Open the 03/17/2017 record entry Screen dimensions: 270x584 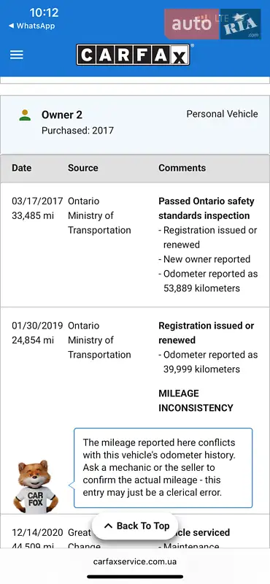135,245
